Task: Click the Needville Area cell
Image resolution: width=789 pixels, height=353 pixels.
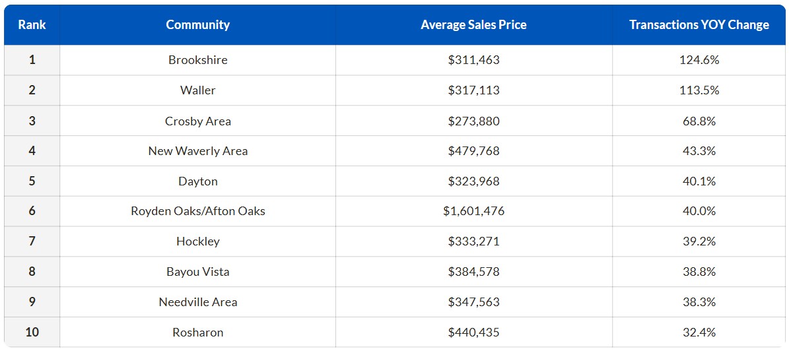Action: click(x=197, y=302)
